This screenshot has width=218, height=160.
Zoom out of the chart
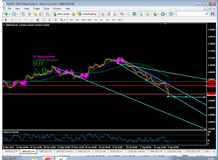point(128,14)
